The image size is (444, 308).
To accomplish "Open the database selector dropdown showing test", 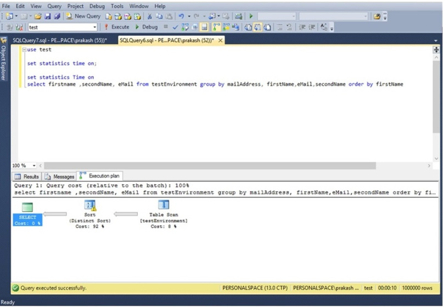I will click(x=94, y=27).
